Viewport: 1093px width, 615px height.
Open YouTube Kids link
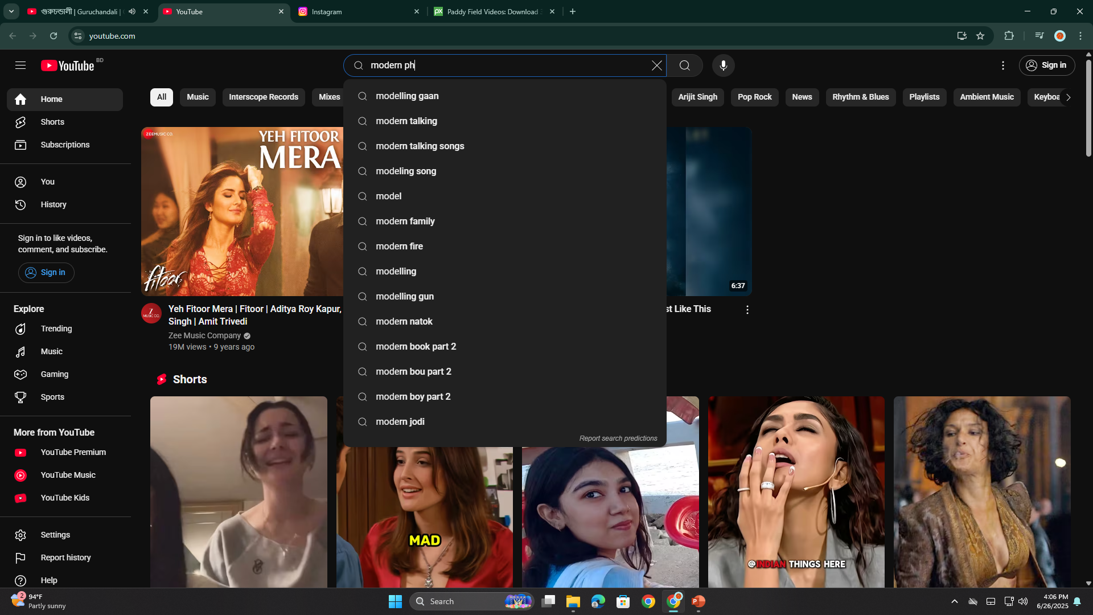click(65, 498)
